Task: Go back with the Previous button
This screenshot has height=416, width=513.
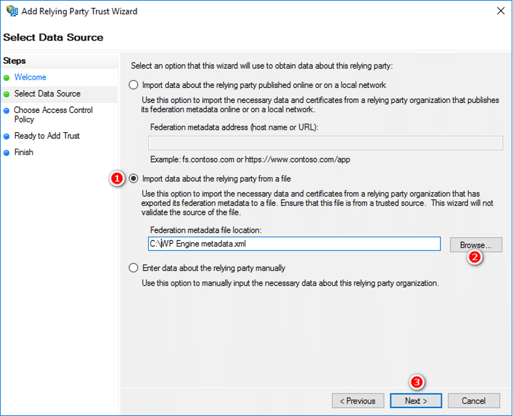Action: coord(358,400)
